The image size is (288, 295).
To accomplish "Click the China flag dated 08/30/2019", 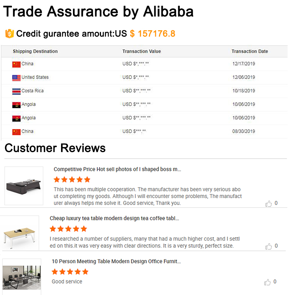I will [16, 132].
